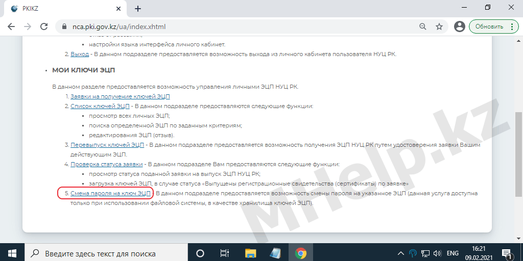Switch the ENG input language

pyautogui.click(x=453, y=253)
